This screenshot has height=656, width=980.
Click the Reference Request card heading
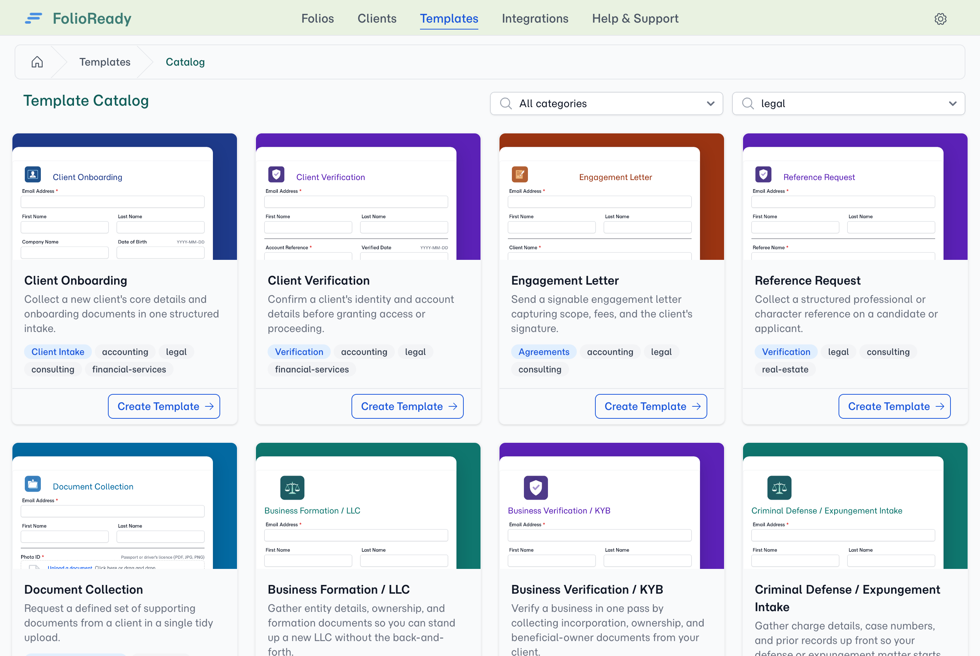point(808,280)
